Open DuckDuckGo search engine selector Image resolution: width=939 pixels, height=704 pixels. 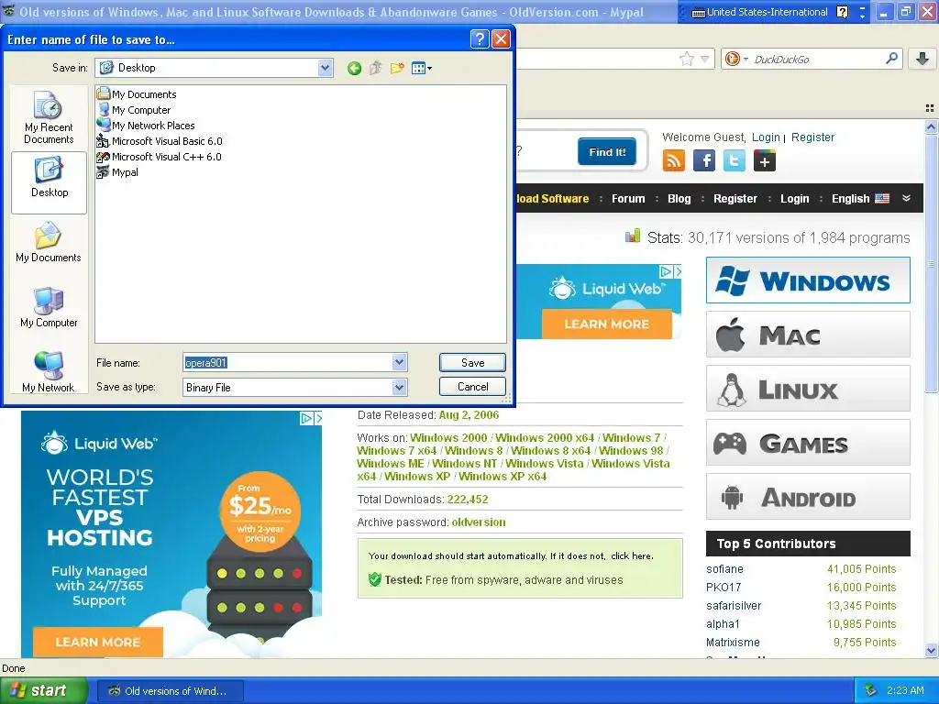click(x=736, y=59)
